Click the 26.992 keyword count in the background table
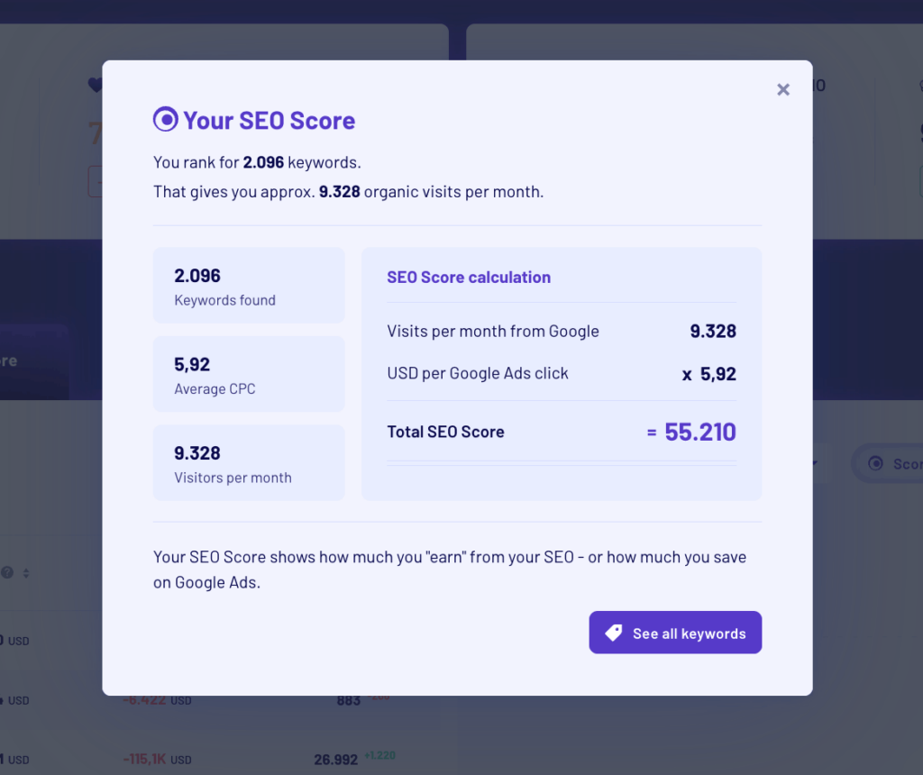 click(334, 760)
